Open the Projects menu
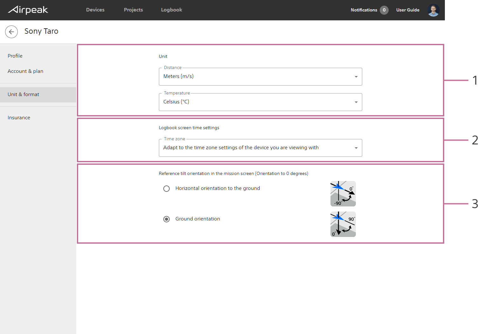 [x=133, y=10]
